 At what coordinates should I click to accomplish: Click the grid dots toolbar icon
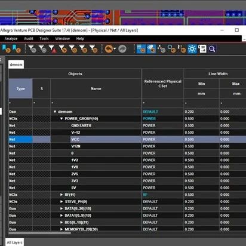click(x=182, y=49)
